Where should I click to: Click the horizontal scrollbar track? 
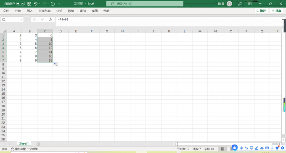click(225, 144)
